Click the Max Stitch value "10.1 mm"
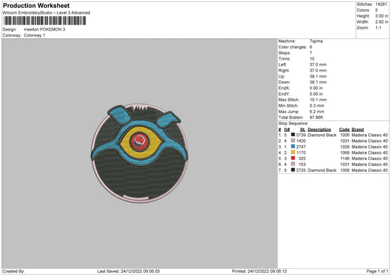Screen dimensions: 391x276 coord(318,100)
